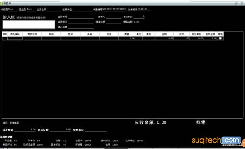Click the 批号 column header

click(109, 34)
